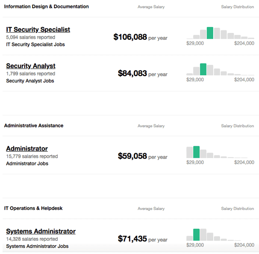Open Security Analyst Jobs listing

30,81
